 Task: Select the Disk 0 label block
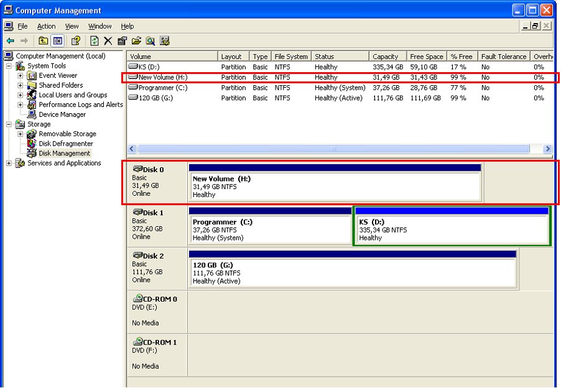(157, 182)
